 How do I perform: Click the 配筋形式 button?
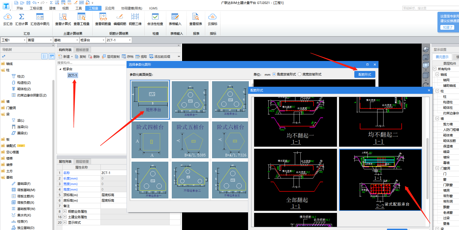coord(365,74)
